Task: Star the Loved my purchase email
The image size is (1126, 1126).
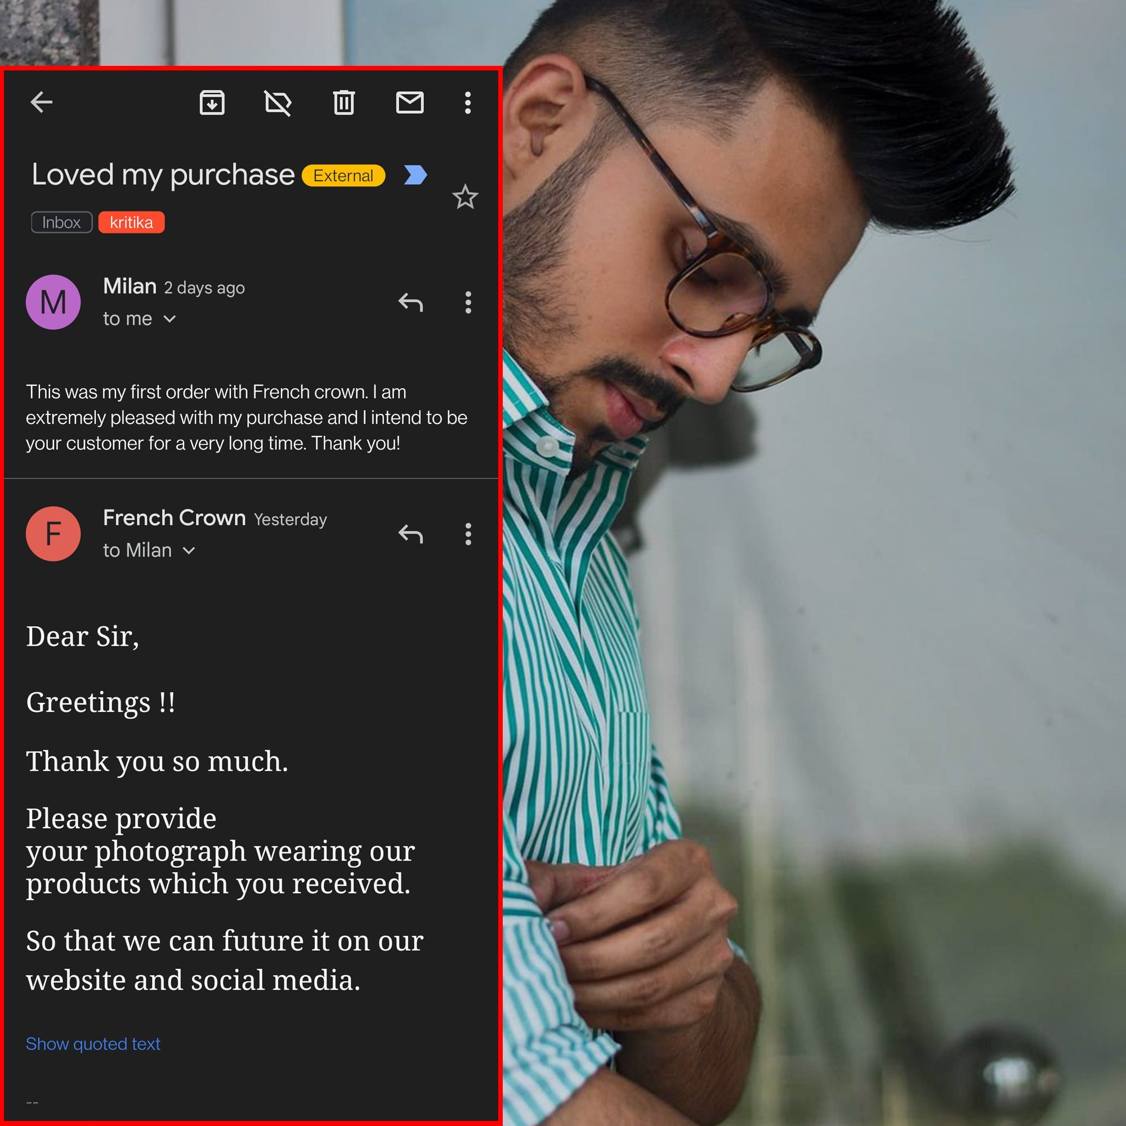Action: click(465, 197)
